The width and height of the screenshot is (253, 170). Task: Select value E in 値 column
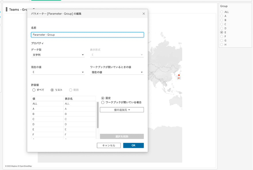coord(47,130)
